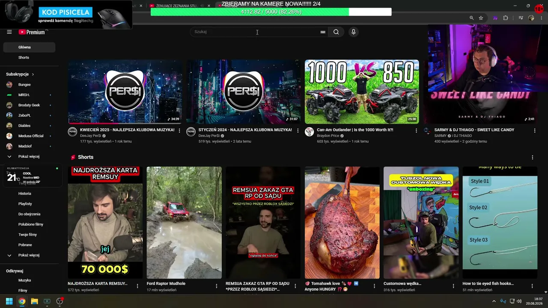Screen dimensions: 548x308
Task: Open Braydon Price channel avatar
Action: coord(309,132)
